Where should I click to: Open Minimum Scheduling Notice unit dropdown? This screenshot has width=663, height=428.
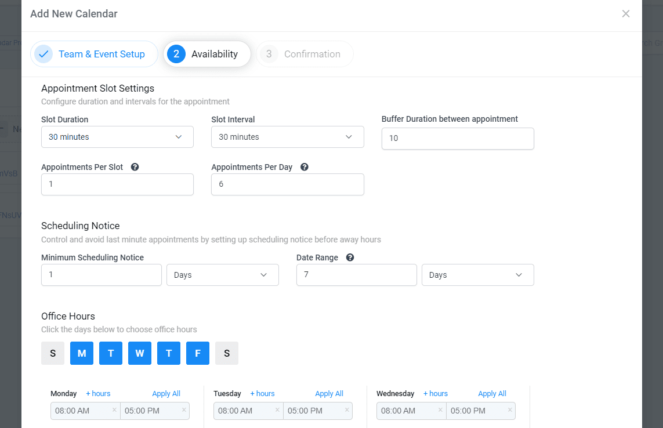tap(222, 275)
